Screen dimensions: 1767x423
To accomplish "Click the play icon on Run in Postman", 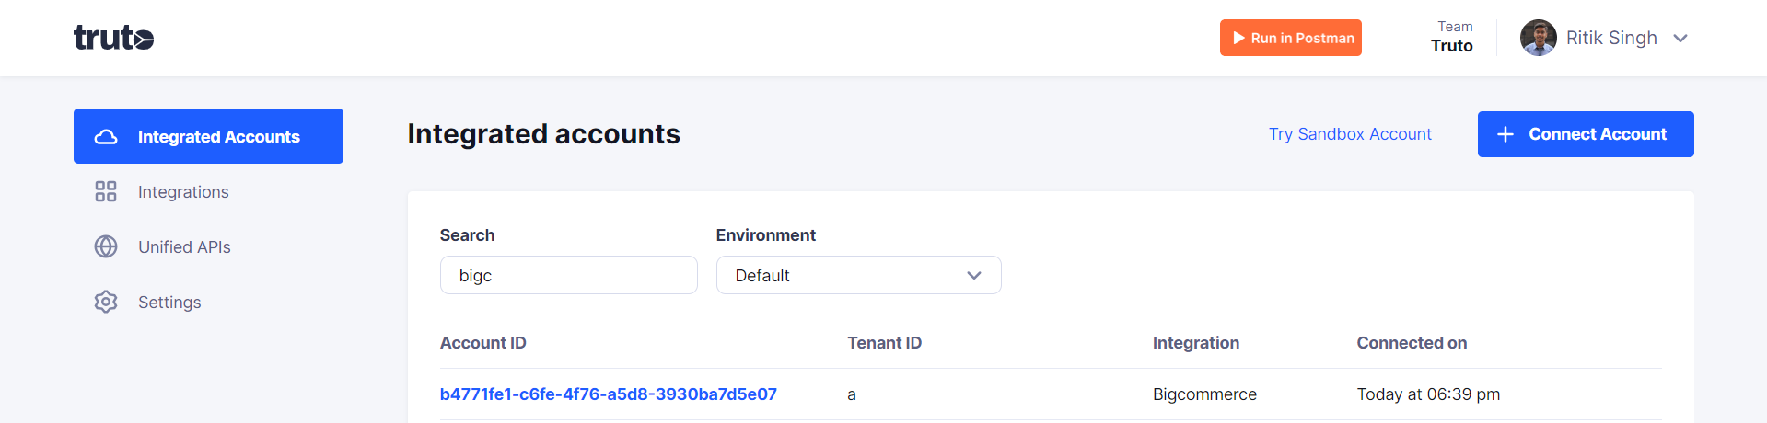I will pyautogui.click(x=1238, y=38).
